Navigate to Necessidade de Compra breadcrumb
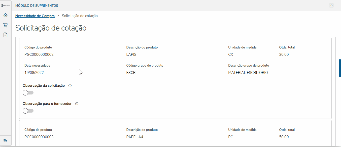The height and width of the screenshot is (147, 341). [35, 16]
